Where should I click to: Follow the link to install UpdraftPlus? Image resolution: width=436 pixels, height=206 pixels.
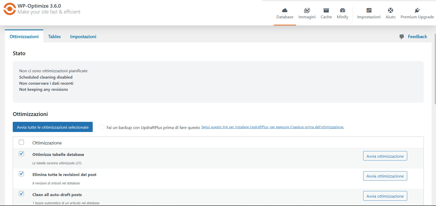pyautogui.click(x=272, y=127)
